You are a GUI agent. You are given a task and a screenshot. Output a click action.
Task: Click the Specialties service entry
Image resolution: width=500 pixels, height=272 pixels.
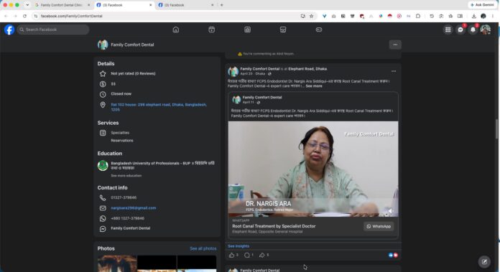pos(120,133)
